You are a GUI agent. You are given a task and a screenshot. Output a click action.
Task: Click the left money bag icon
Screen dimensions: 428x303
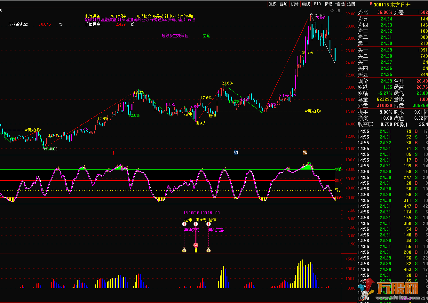click(184, 250)
